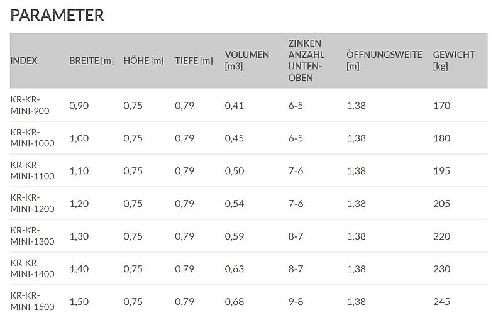
Task: Select the 1,50 width value
Action: (x=79, y=302)
